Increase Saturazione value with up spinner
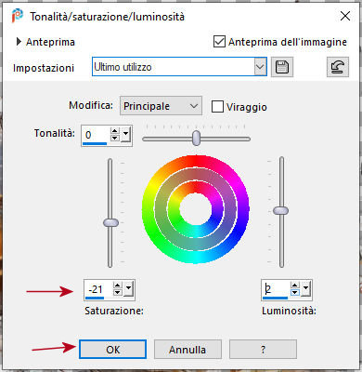Image resolution: width=362 pixels, height=372 pixels. coord(118,286)
